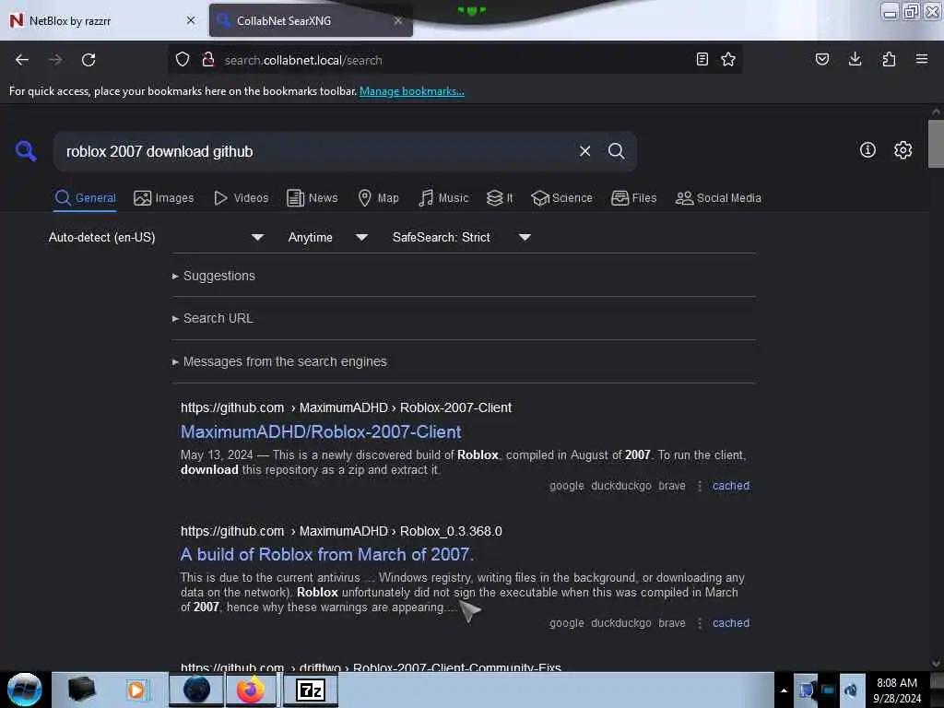This screenshot has height=708, width=944.
Task: Clear the search query with X
Action: pos(585,151)
